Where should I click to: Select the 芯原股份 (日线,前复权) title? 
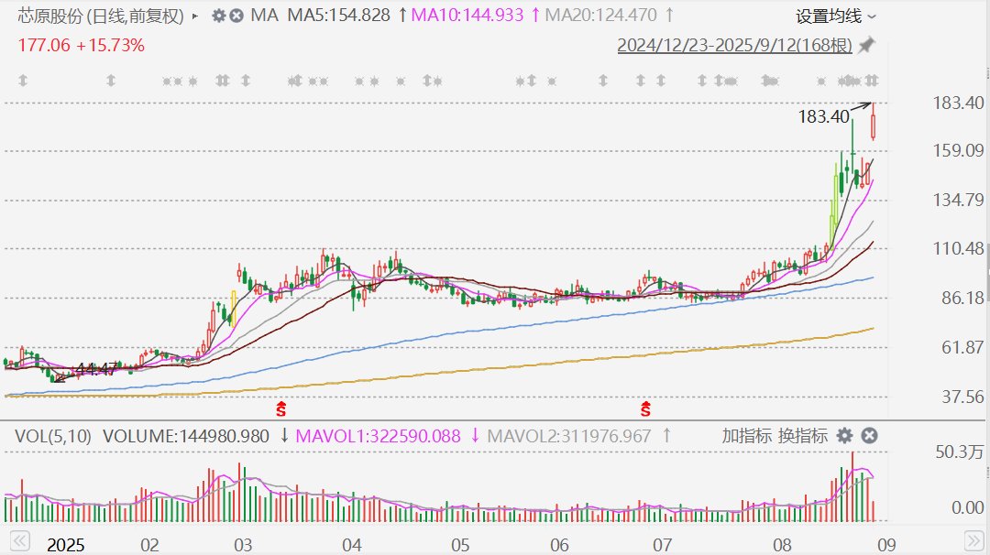coord(101,16)
